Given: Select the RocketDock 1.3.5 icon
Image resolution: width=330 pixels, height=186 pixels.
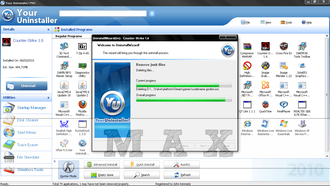Looking at the screenshot, I should pyautogui.click(x=82, y=124).
